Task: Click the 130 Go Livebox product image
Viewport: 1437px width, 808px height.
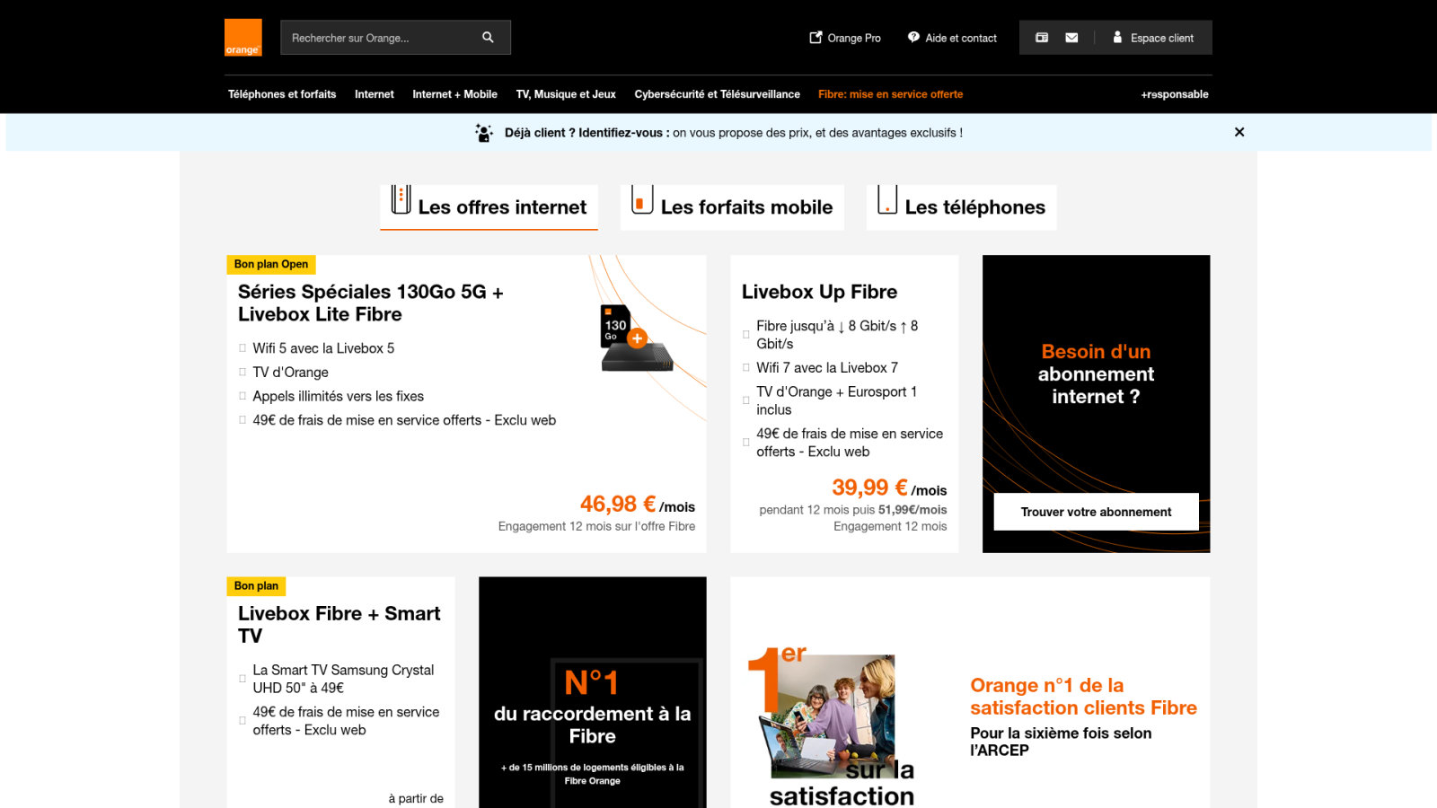Action: [x=636, y=338]
